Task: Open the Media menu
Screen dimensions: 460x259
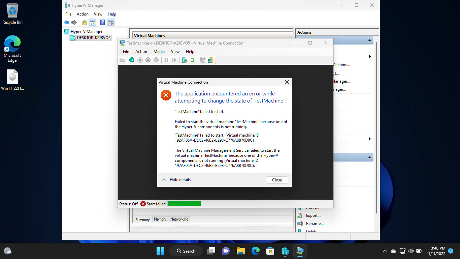Action: (x=159, y=51)
